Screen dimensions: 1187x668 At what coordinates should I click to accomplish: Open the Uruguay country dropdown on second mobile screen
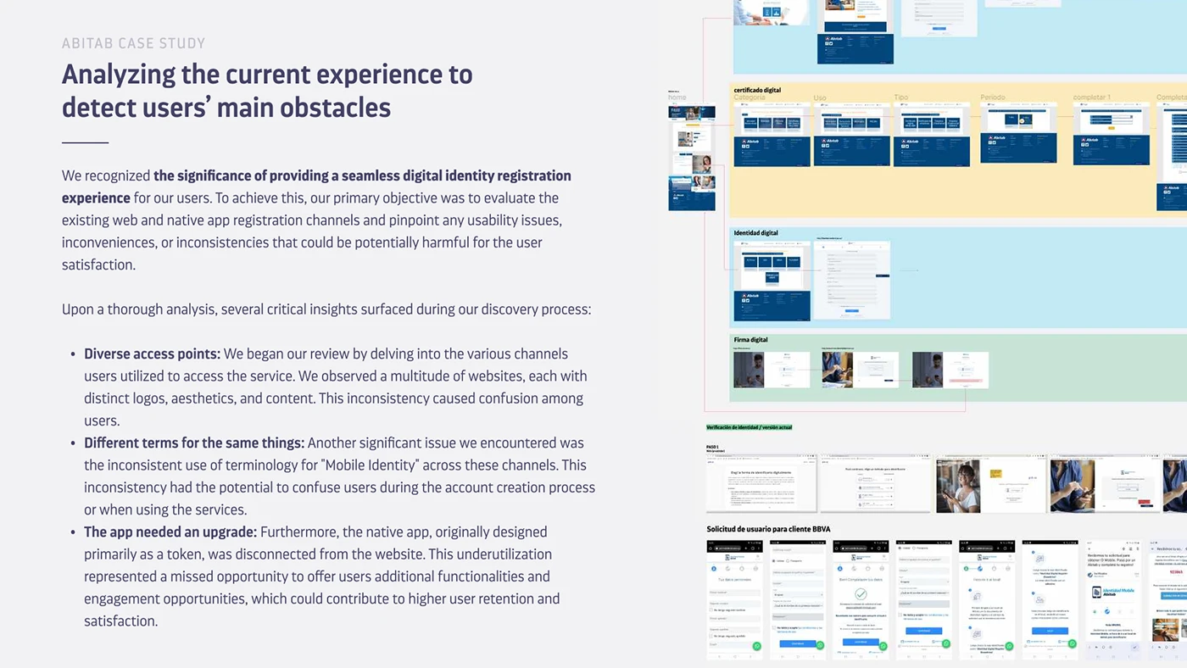pyautogui.click(x=797, y=594)
